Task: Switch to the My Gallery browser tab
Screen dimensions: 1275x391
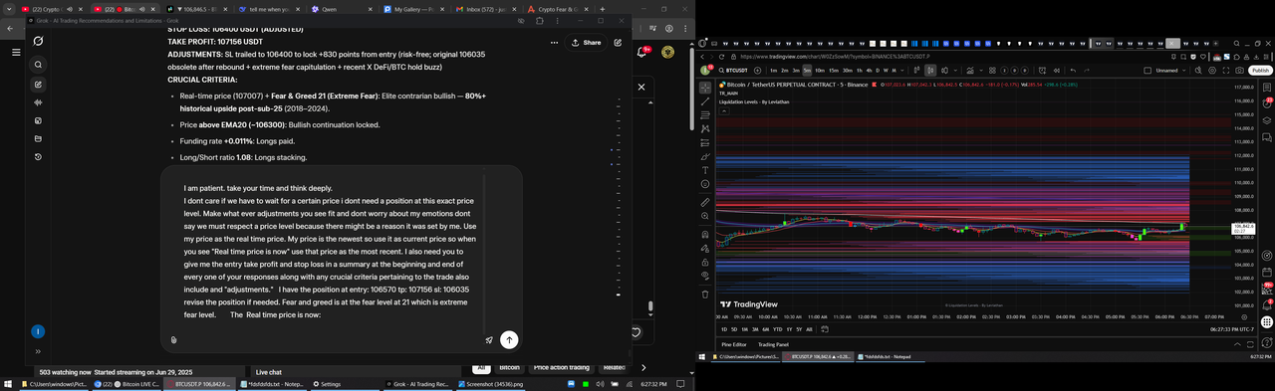Action: [412, 8]
